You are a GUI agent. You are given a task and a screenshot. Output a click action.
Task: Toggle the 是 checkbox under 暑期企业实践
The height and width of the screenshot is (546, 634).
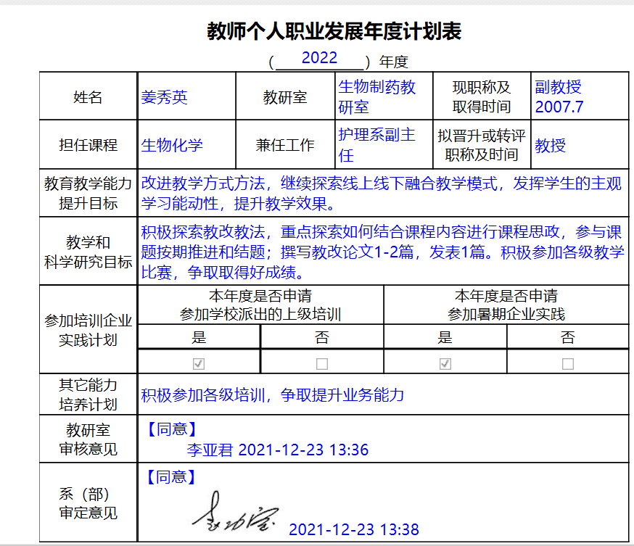445,363
